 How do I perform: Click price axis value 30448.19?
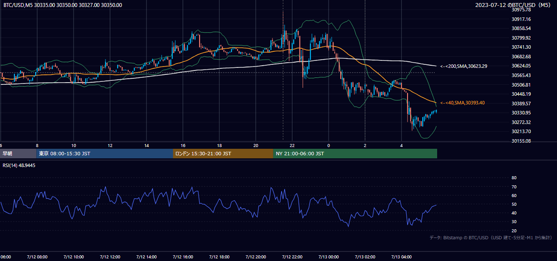[521, 94]
